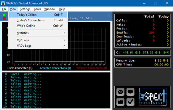Viewport: 173px width, 110px height.
Task: Click the checkmark icon button
Action: click(x=130, y=102)
